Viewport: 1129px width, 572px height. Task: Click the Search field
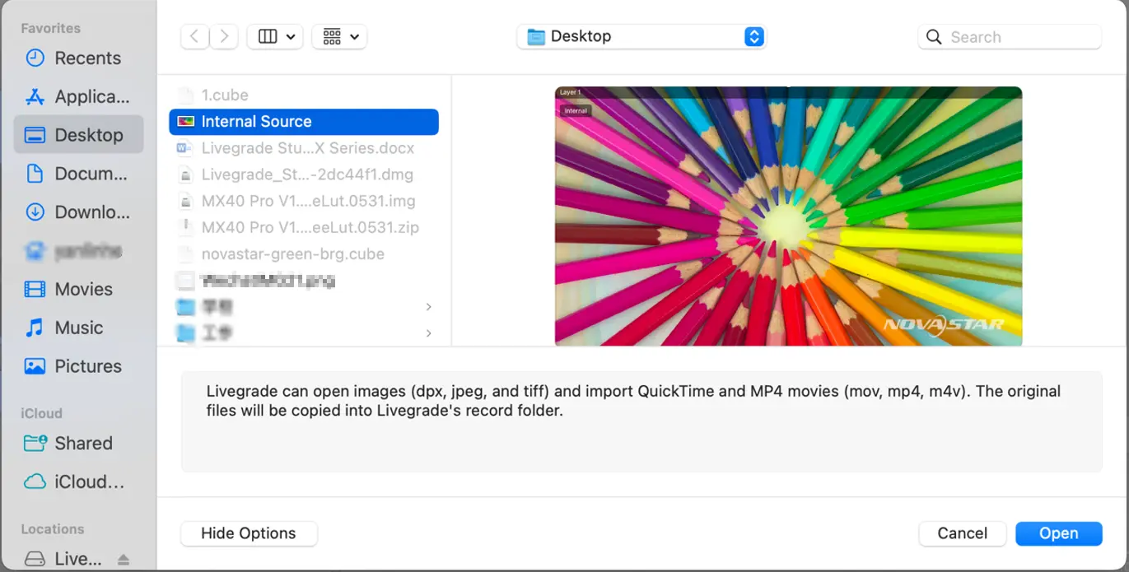pyautogui.click(x=1019, y=37)
